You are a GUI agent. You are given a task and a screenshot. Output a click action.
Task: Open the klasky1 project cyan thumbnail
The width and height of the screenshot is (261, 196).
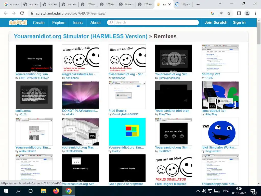click(x=127, y=131)
